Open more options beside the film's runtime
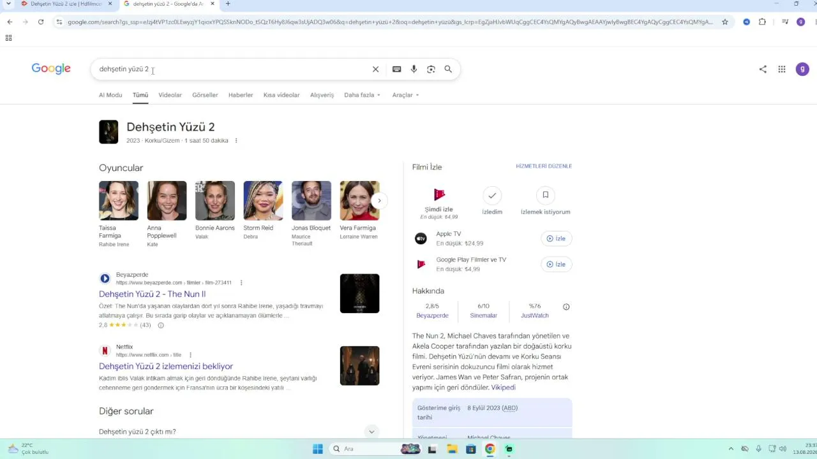This screenshot has width=817, height=459. pyautogui.click(x=236, y=140)
